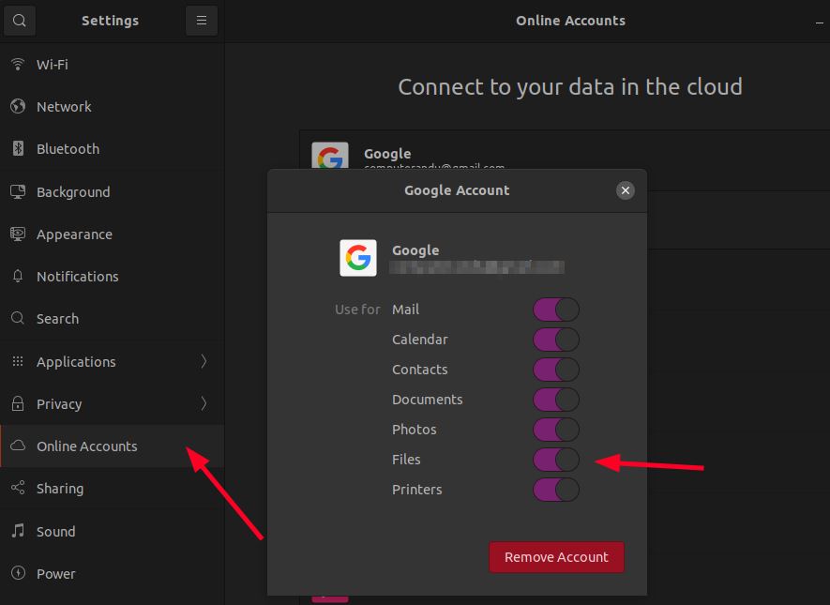Toggle the Mail switch off
The image size is (830, 605).
(x=556, y=310)
